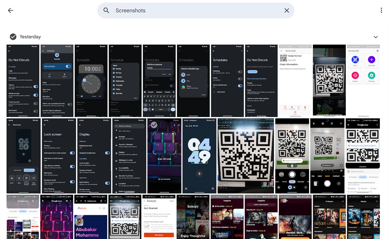The height and width of the screenshot is (239, 388).
Task: Click the back arrow to exit search
Action: (x=11, y=10)
